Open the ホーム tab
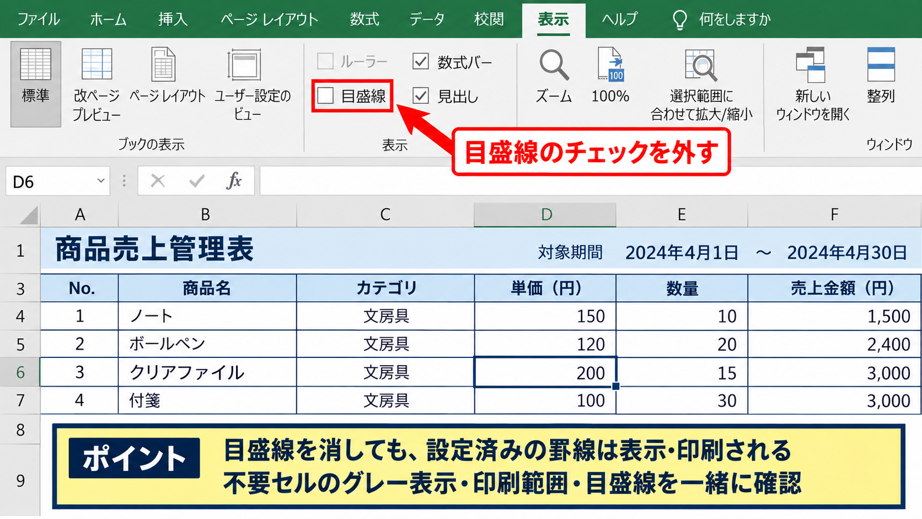This screenshot has width=922, height=519. click(108, 19)
